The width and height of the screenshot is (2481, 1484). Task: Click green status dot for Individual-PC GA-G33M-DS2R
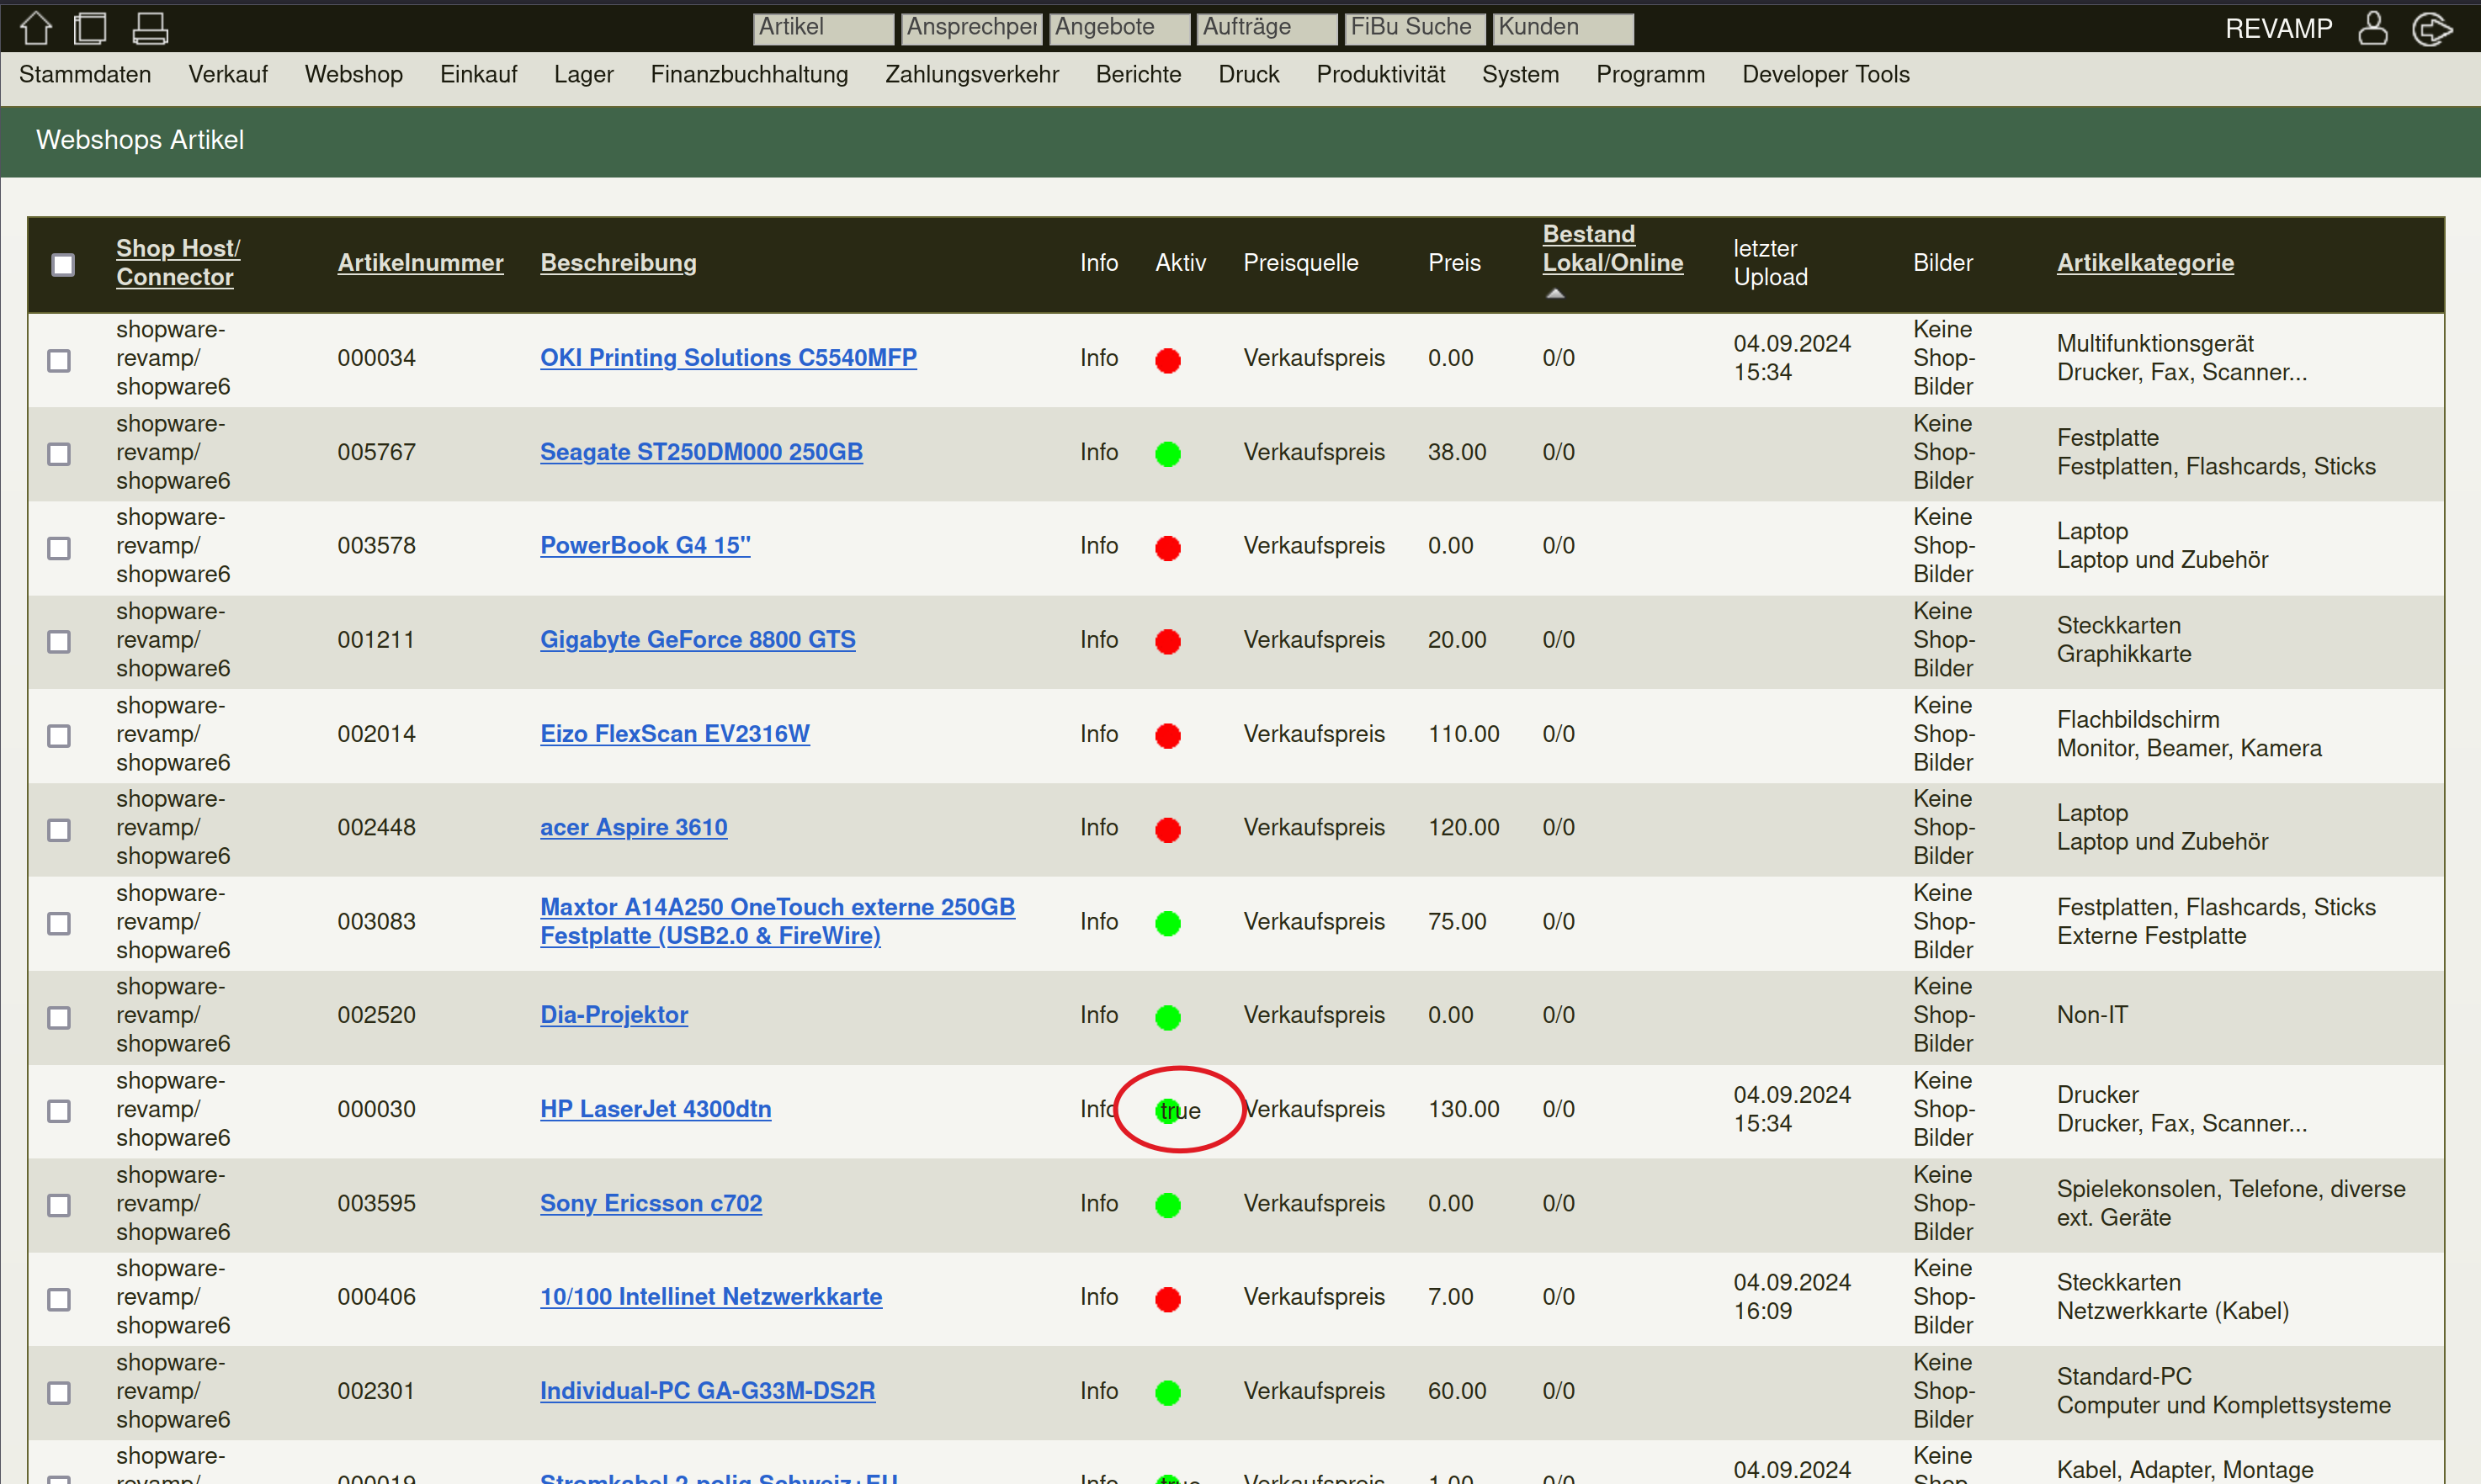pyautogui.click(x=1167, y=1392)
